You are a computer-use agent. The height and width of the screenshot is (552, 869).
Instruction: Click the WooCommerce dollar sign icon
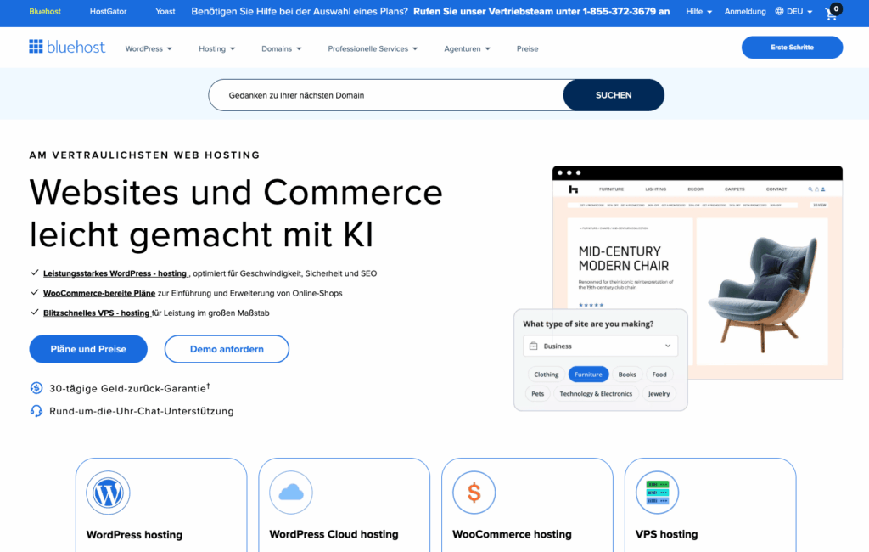474,492
